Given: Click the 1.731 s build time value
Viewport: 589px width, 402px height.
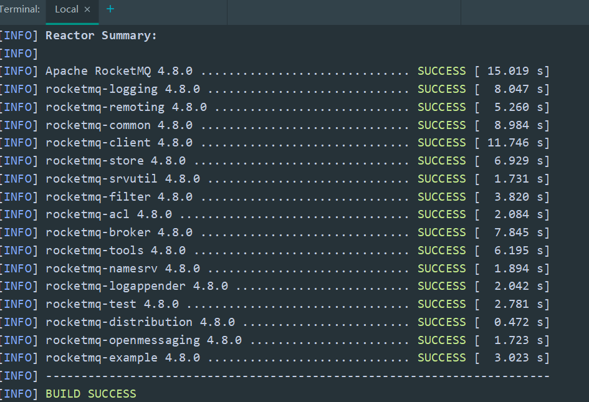Looking at the screenshot, I should coord(519,179).
